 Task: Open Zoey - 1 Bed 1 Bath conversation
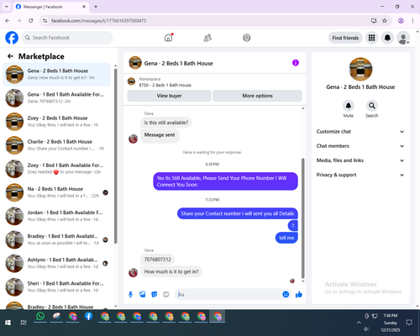click(56, 169)
